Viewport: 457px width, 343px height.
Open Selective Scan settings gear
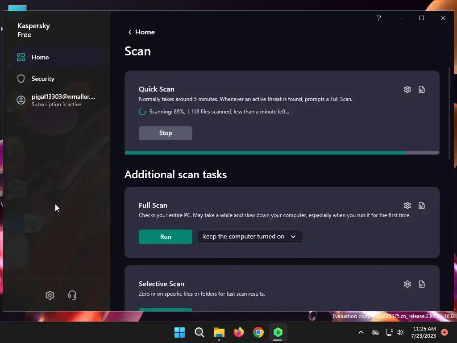[407, 284]
